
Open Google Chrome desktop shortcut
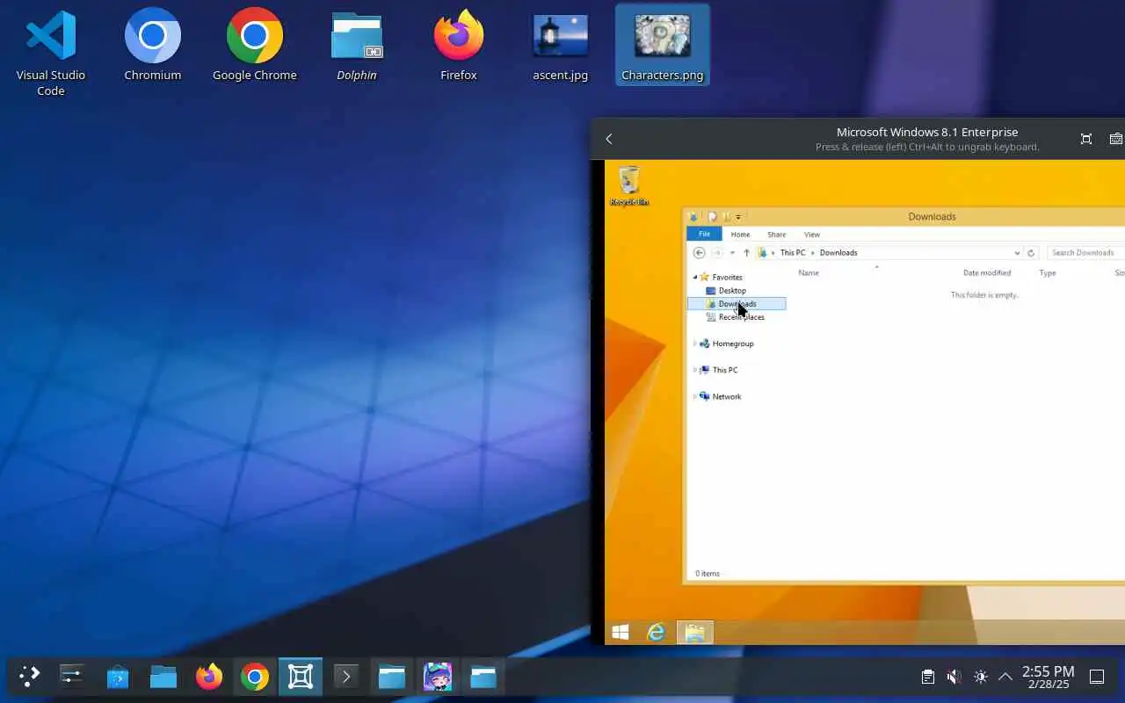[254, 46]
